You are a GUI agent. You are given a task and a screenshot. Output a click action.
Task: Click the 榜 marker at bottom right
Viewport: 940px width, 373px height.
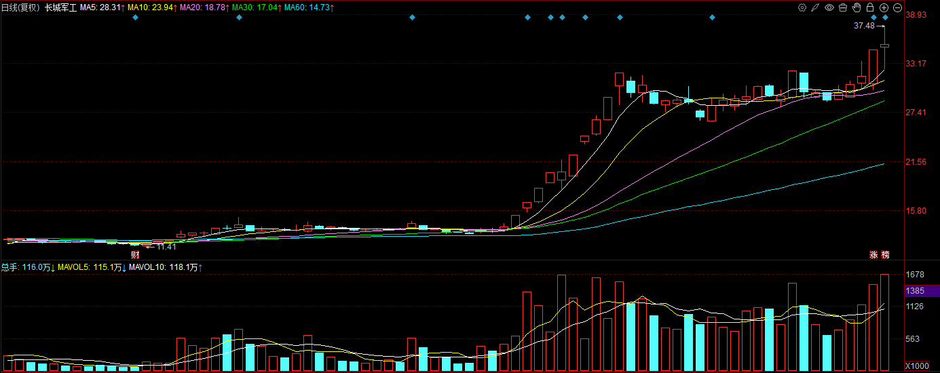point(884,255)
